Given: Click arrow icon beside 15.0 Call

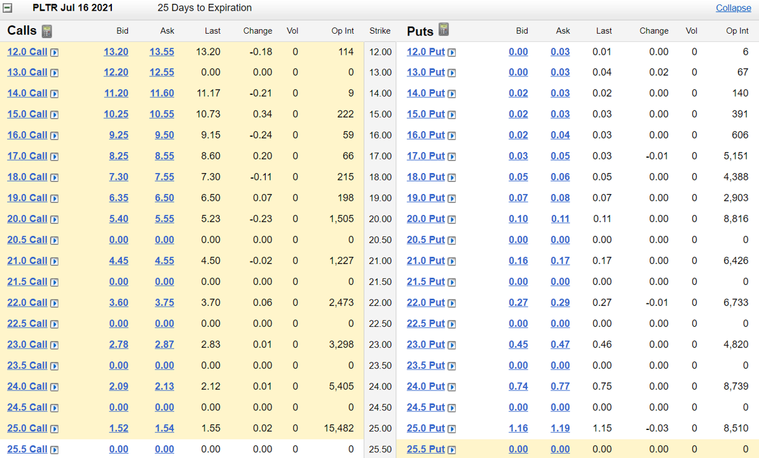Looking at the screenshot, I should [54, 114].
